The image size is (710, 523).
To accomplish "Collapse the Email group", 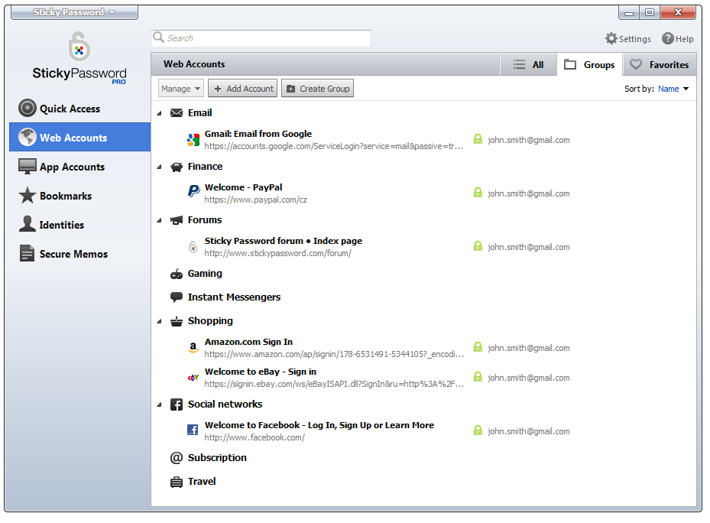I will (x=160, y=113).
